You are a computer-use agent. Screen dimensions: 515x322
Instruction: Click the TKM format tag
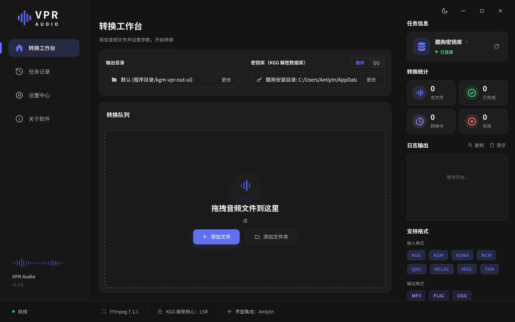[489, 269]
